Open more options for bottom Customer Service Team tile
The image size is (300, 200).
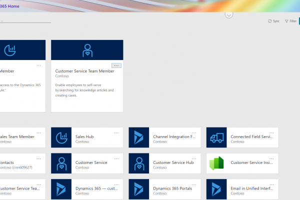(38, 184)
